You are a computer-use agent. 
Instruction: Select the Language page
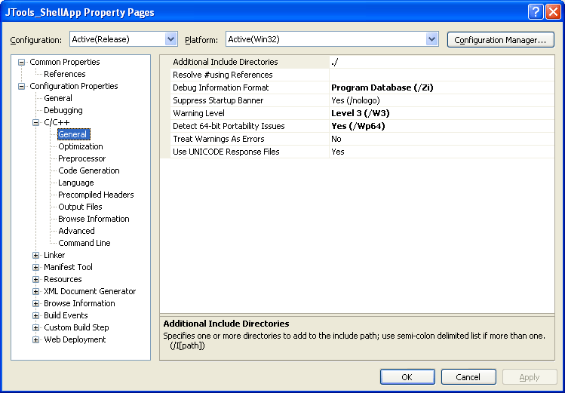coord(75,183)
